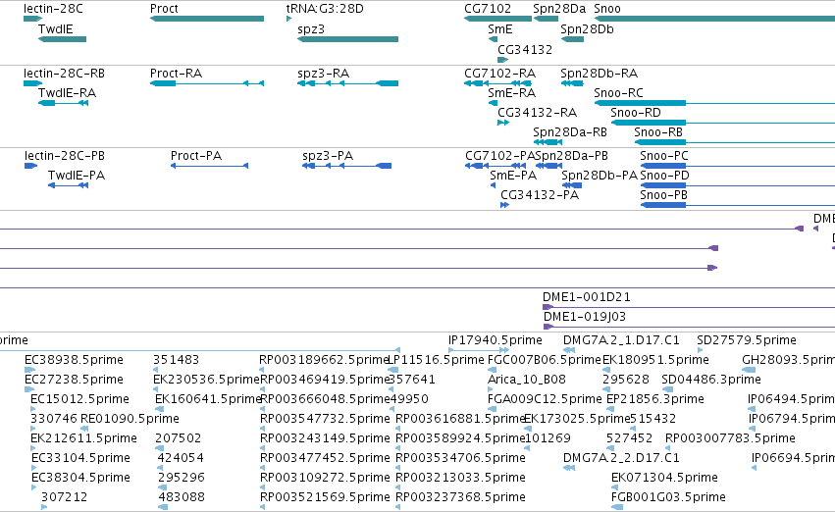Click the Snoo-RD transcript label
Image resolution: width=835 pixels, height=512 pixels.
click(x=635, y=112)
